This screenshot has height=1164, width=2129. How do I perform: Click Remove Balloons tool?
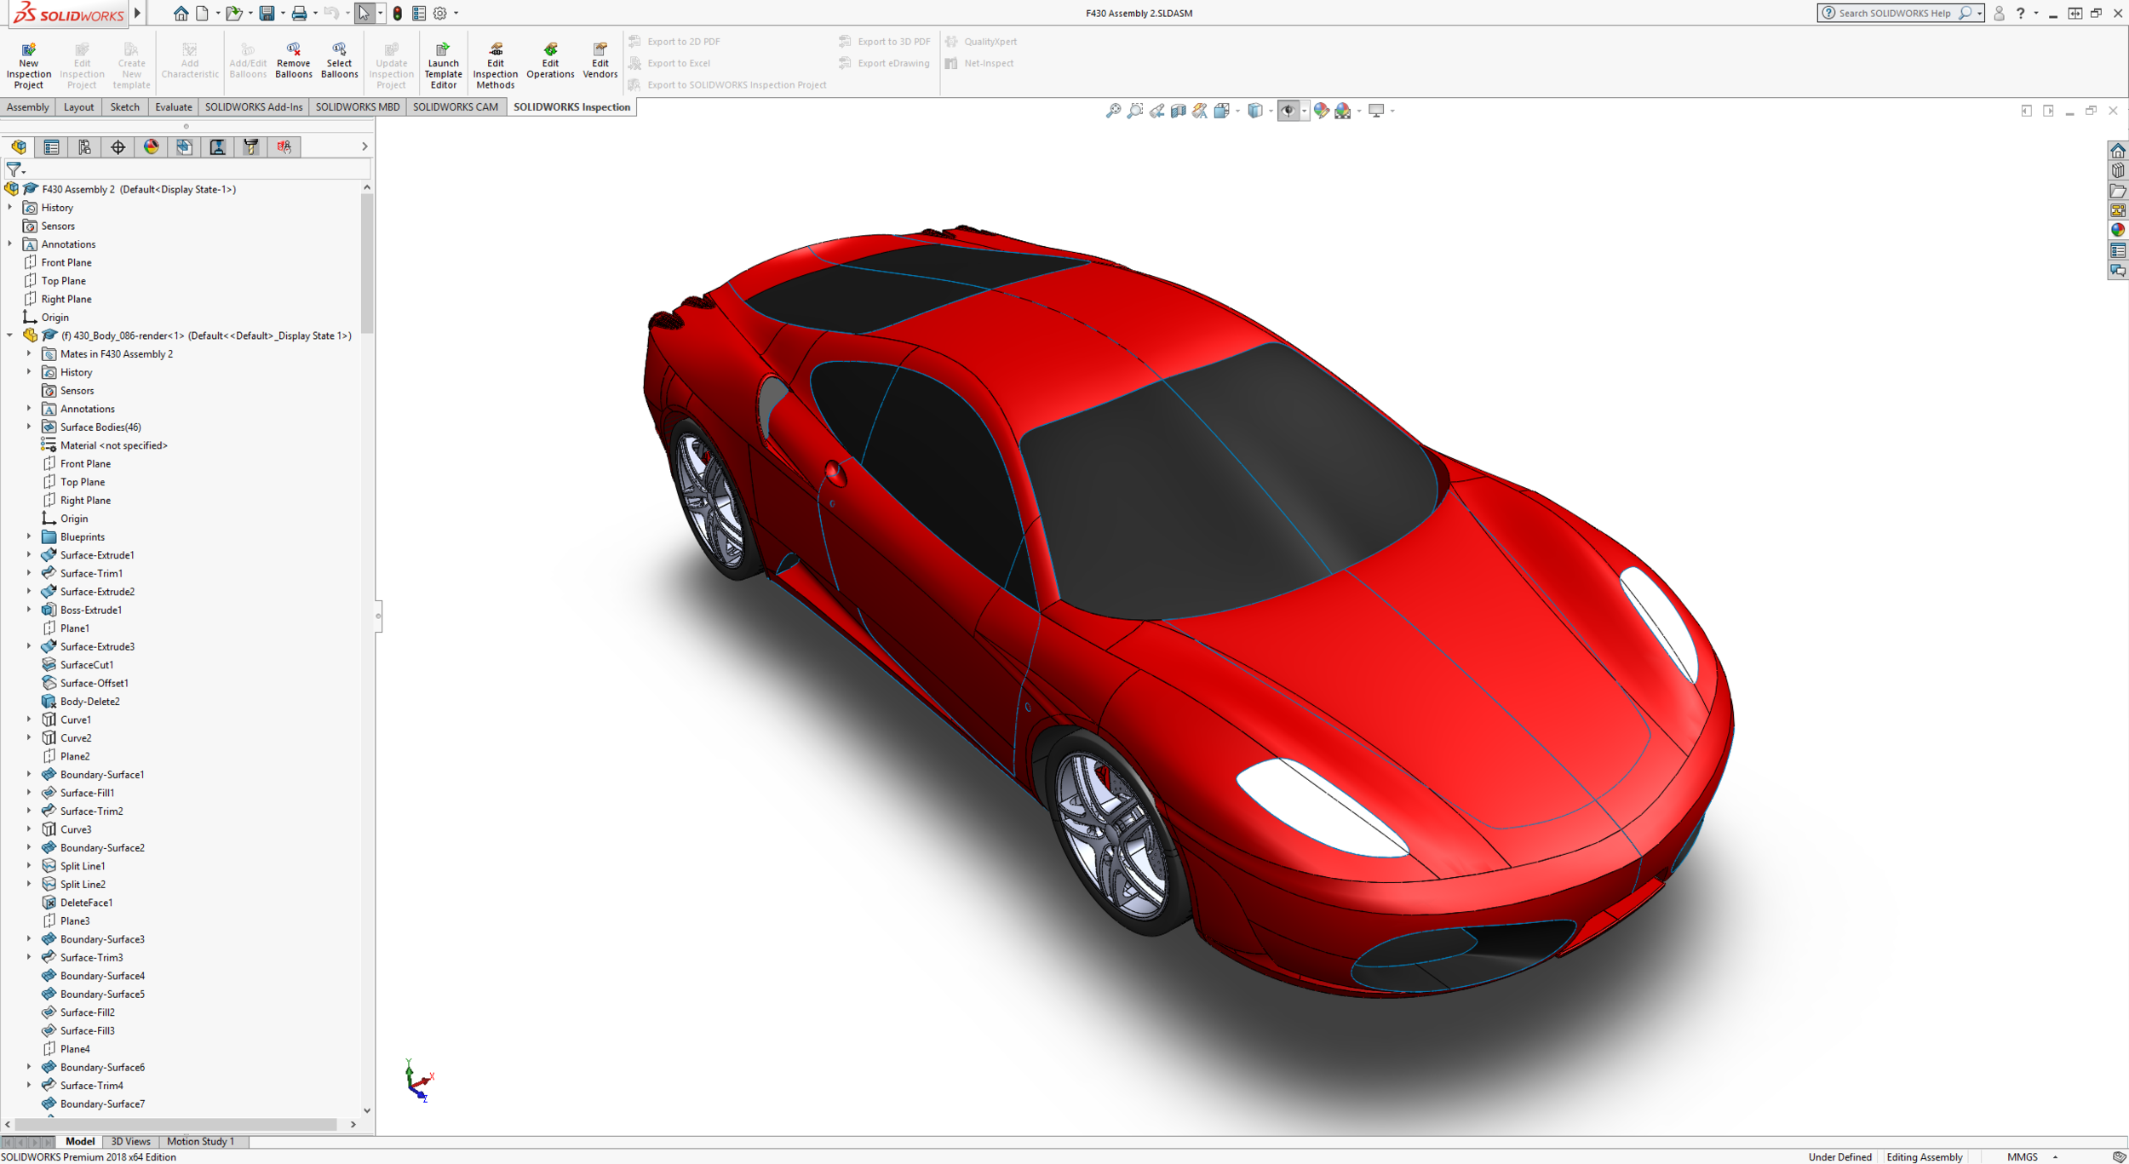(x=293, y=60)
